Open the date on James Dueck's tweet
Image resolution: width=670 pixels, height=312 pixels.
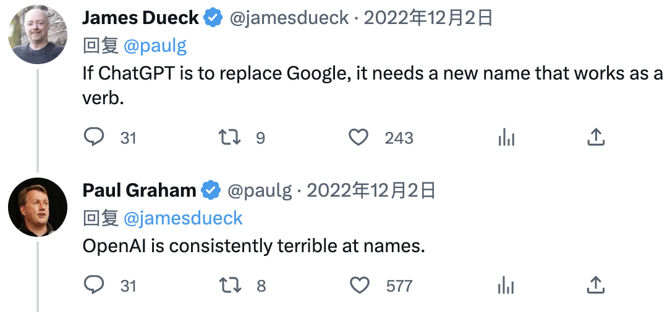click(428, 18)
